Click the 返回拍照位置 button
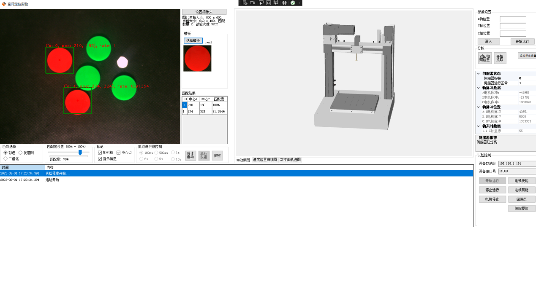 pyautogui.click(x=484, y=58)
